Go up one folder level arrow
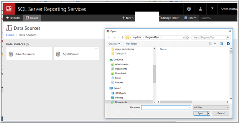The image size is (239, 123). [x=122, y=37]
